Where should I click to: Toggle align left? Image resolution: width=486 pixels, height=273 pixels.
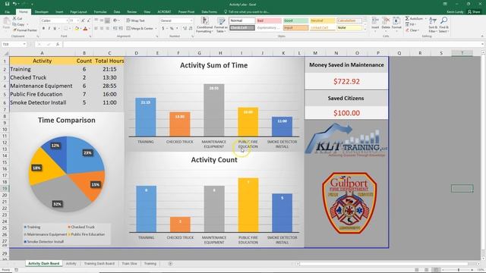point(96,29)
